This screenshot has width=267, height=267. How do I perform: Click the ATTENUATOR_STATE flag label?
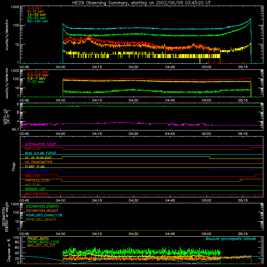[40, 144]
